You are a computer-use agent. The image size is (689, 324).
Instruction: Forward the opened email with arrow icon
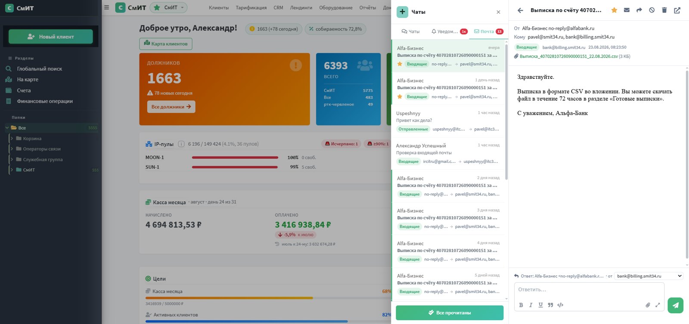(639, 10)
